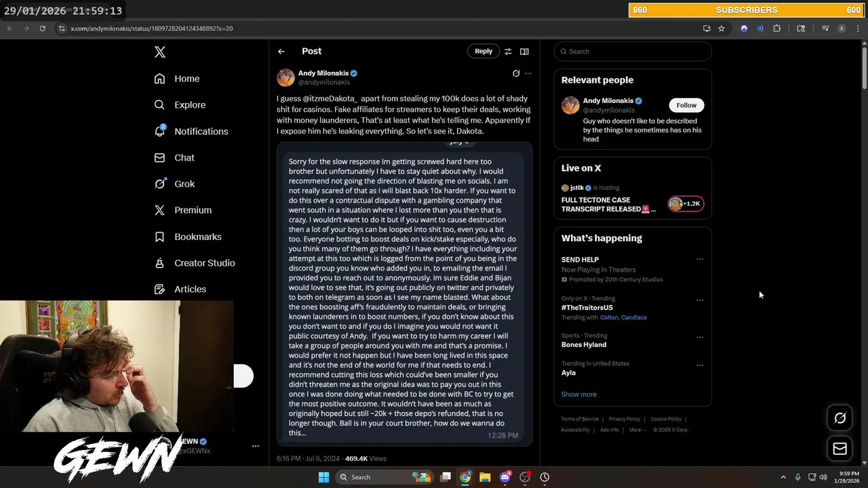This screenshot has height=488, width=868.
Task: Open the SEND HELP promoted trend
Action: [x=580, y=260]
